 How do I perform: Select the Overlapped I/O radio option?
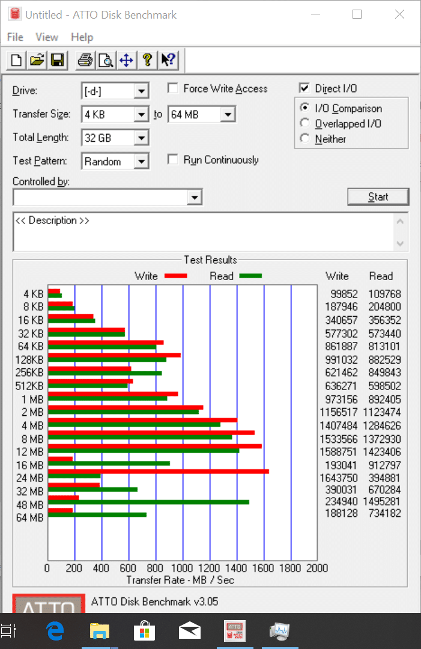[x=305, y=124]
